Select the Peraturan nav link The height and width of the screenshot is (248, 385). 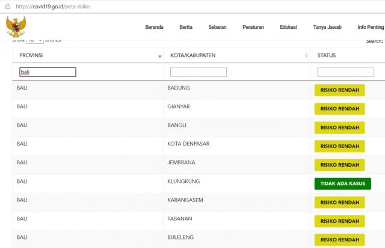(253, 27)
